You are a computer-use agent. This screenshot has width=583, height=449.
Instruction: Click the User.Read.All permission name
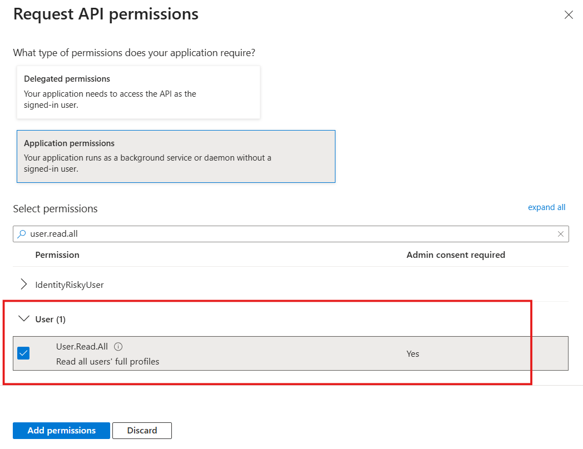(x=82, y=347)
